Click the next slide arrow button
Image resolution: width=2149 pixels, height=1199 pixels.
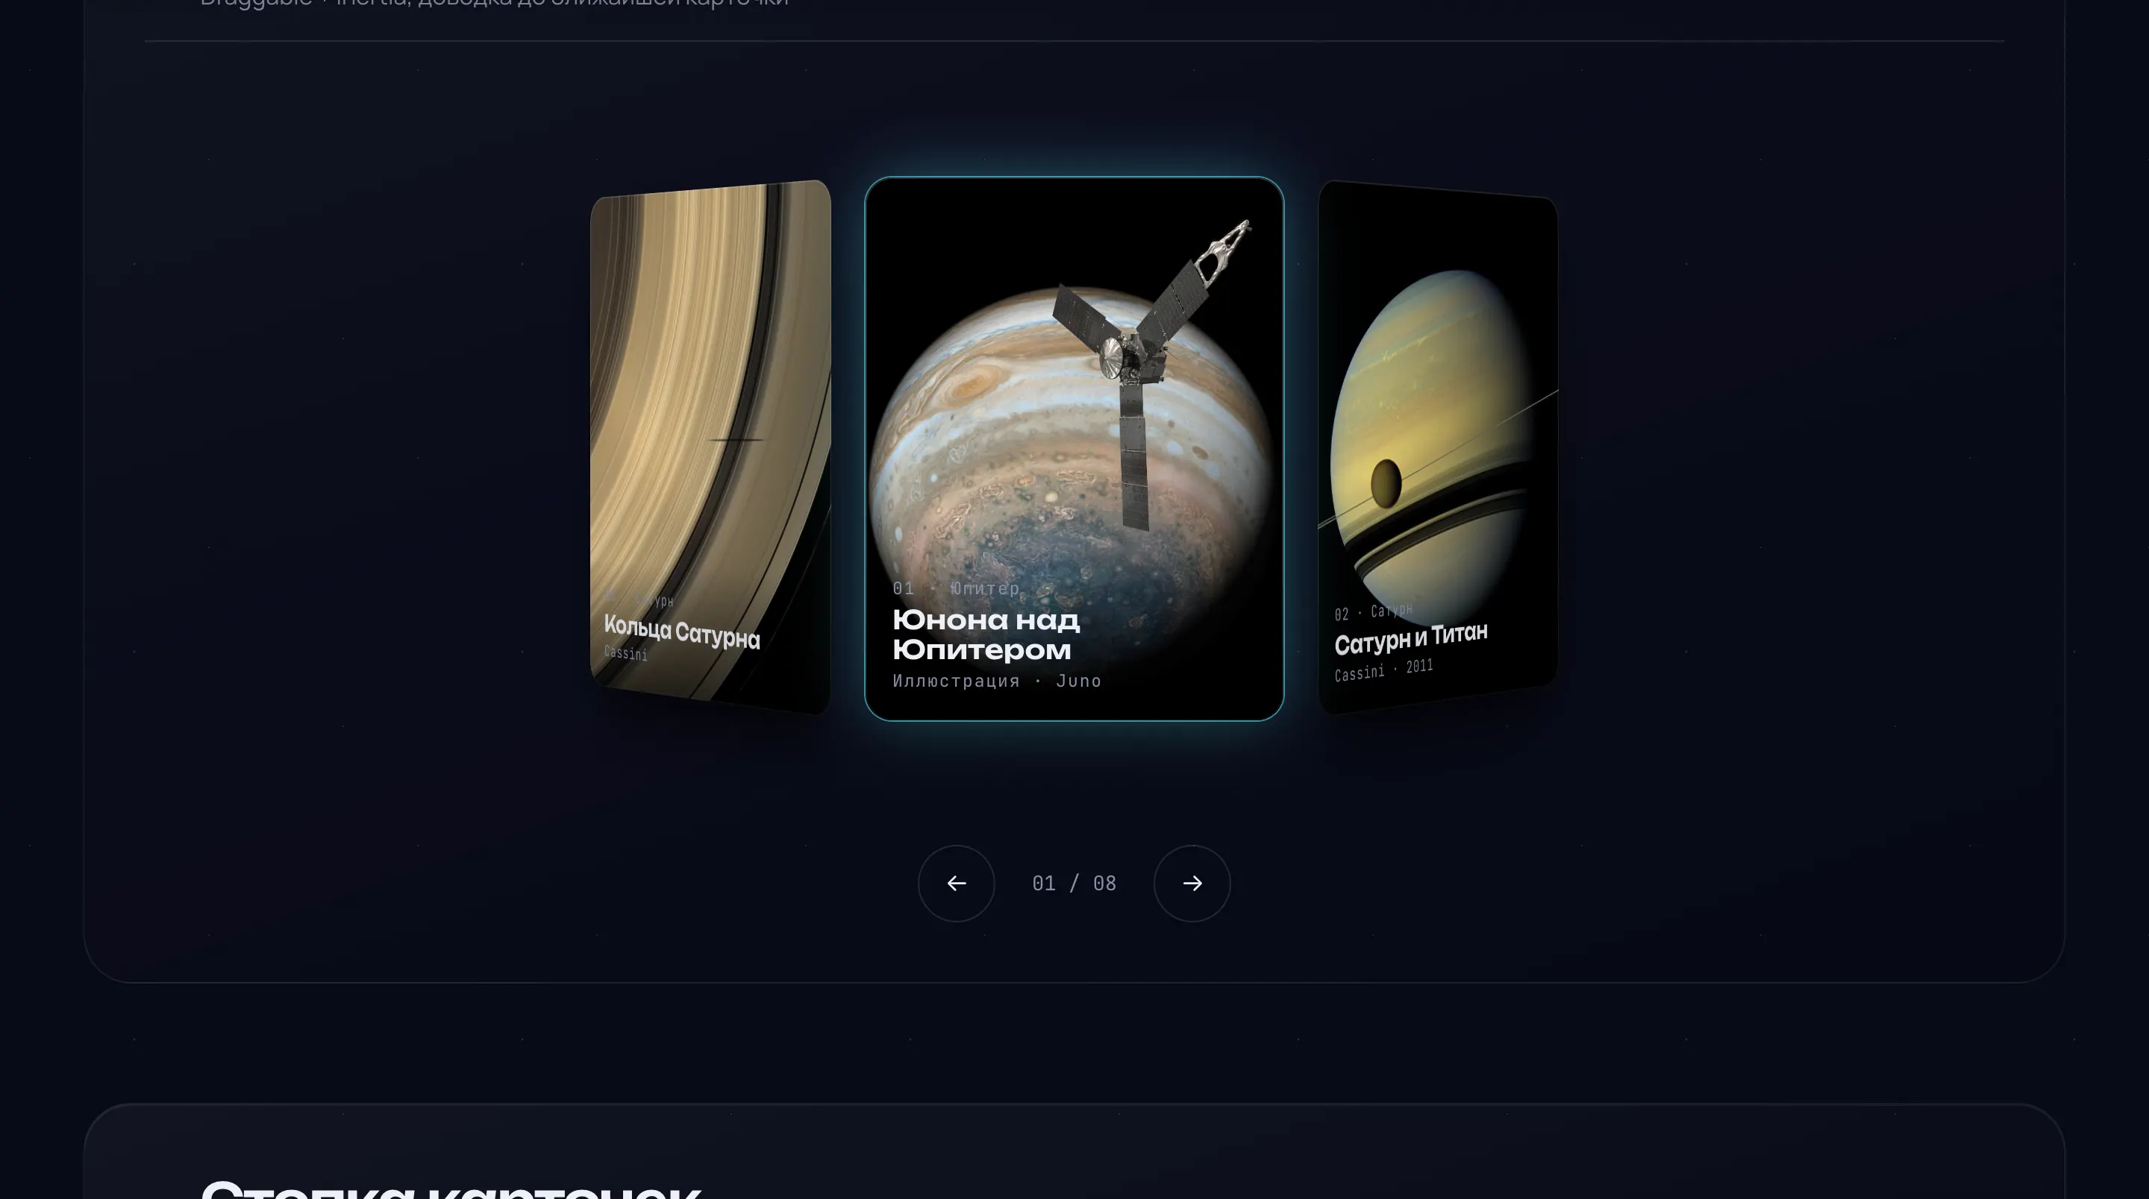coord(1192,883)
